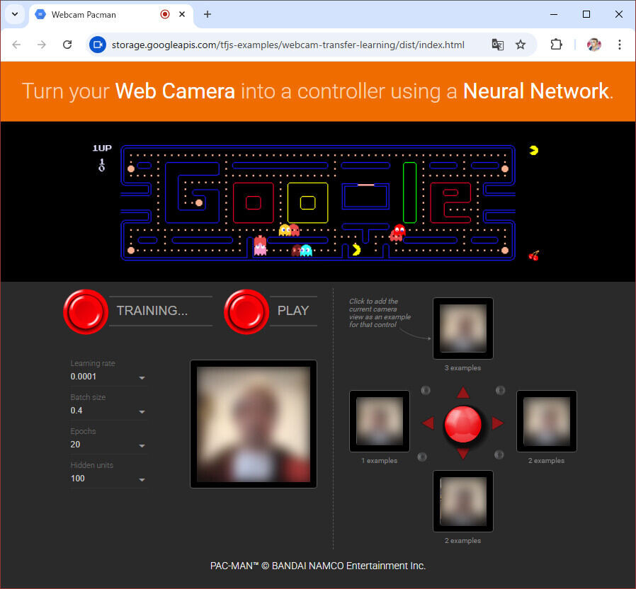The height and width of the screenshot is (589, 636).
Task: Go forward in browser history
Action: [x=42, y=45]
